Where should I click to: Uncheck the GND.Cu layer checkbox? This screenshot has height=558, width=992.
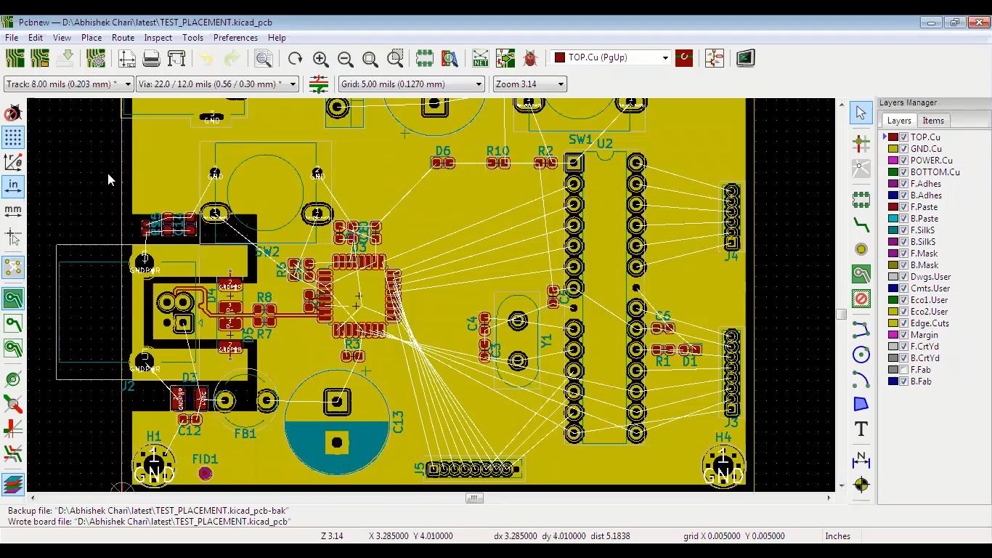(904, 149)
